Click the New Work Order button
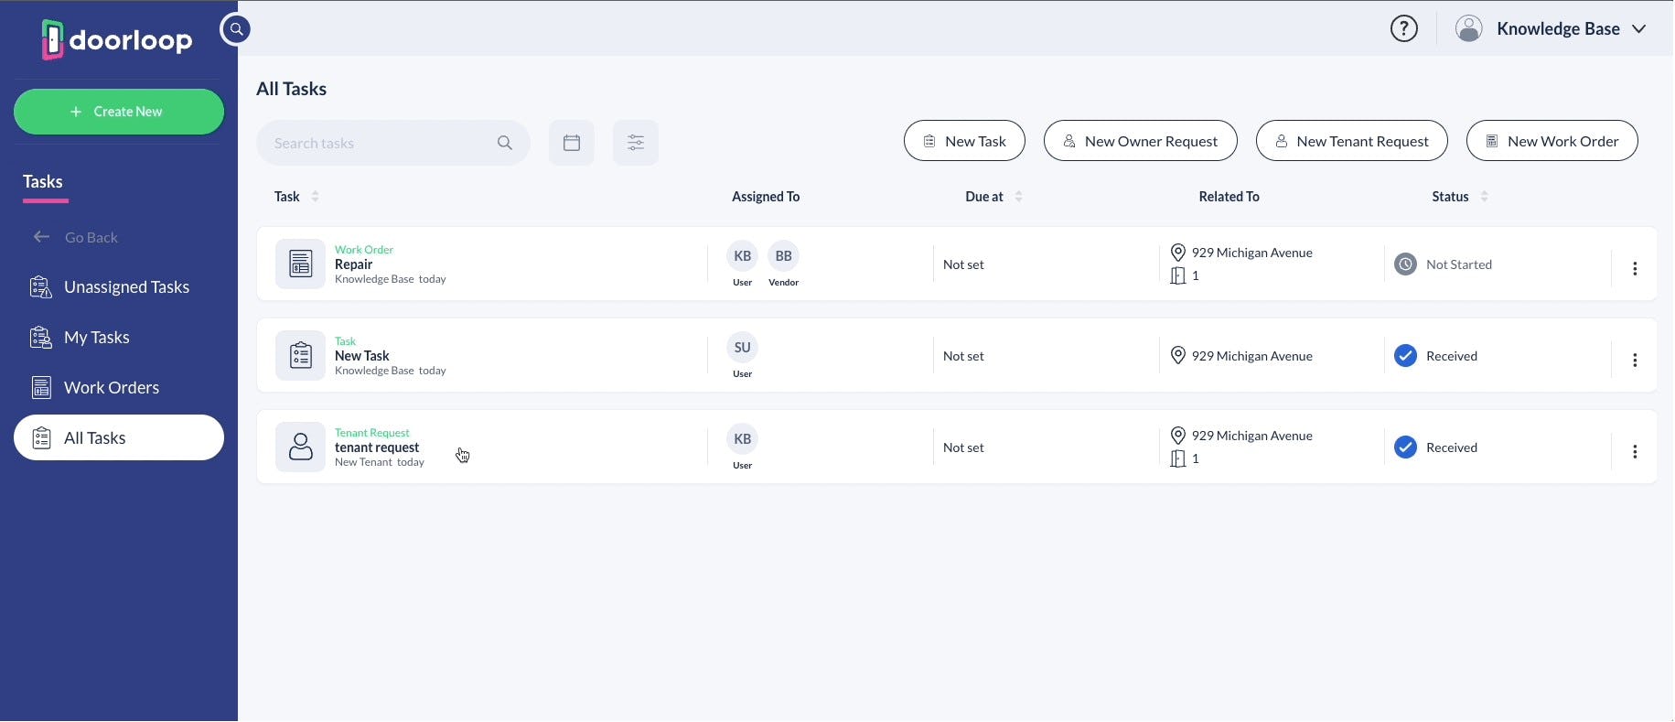 (1552, 141)
